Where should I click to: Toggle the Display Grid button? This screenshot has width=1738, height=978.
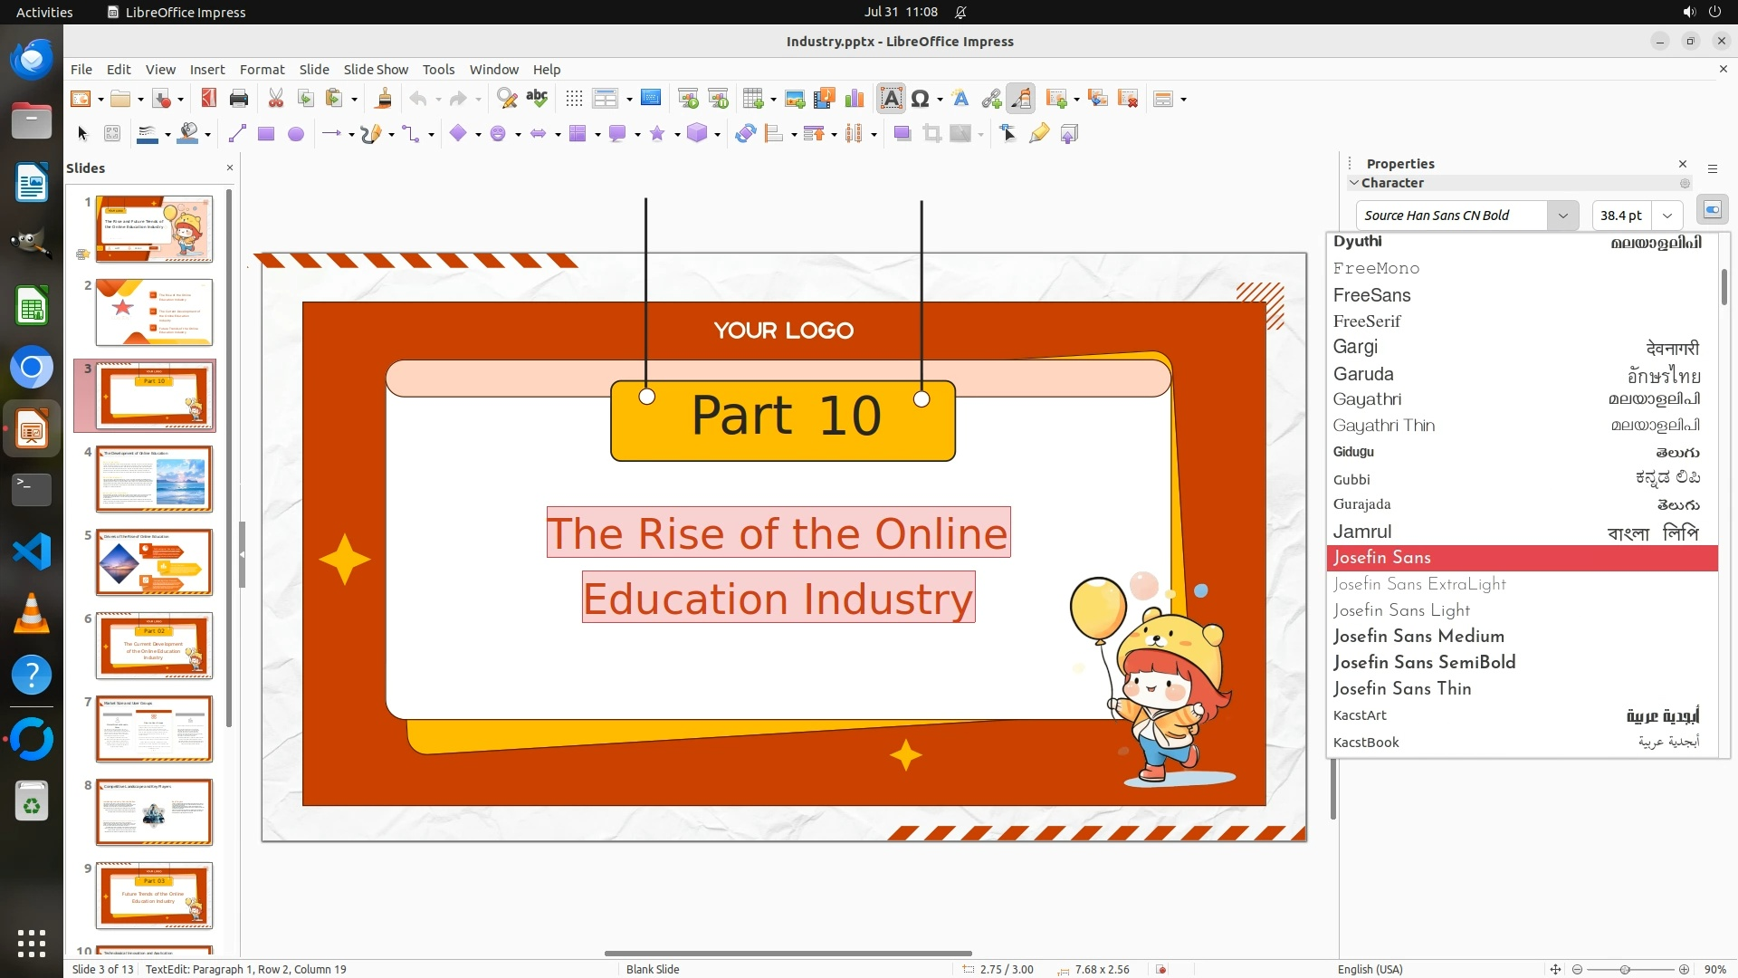(574, 99)
